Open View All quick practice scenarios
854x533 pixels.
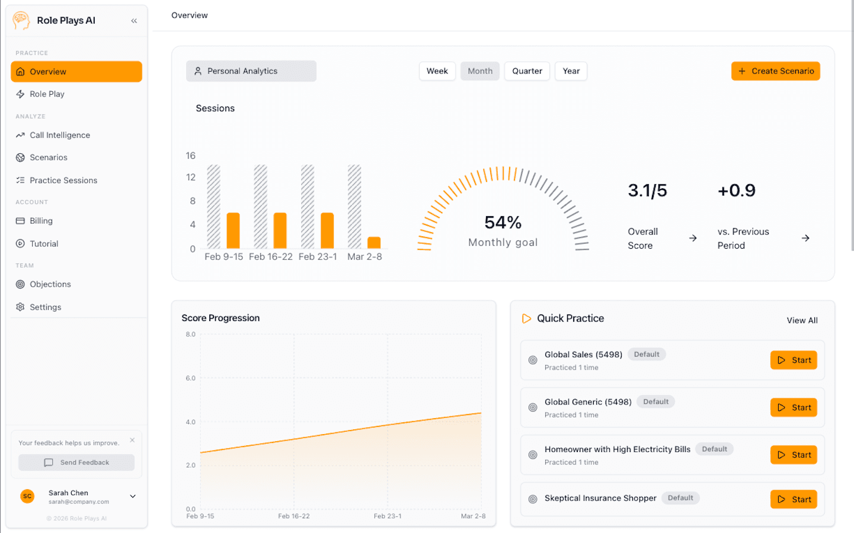coord(802,320)
